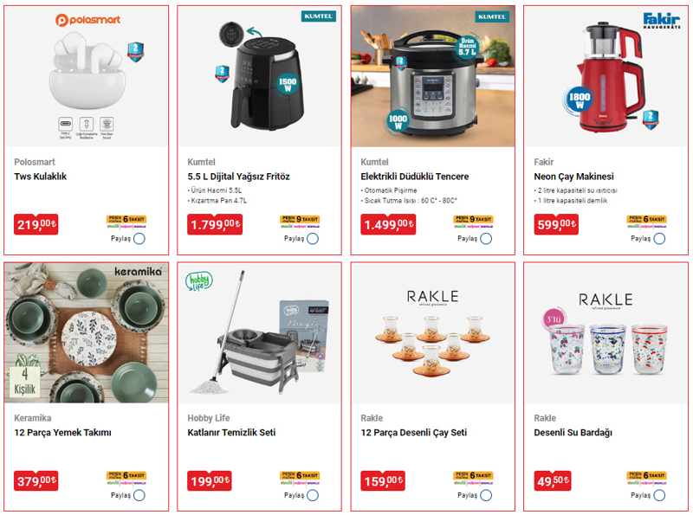This screenshot has width=693, height=515.
Task: Select Paylaş circle for Desenli Su Bardağı
Action: 659,495
